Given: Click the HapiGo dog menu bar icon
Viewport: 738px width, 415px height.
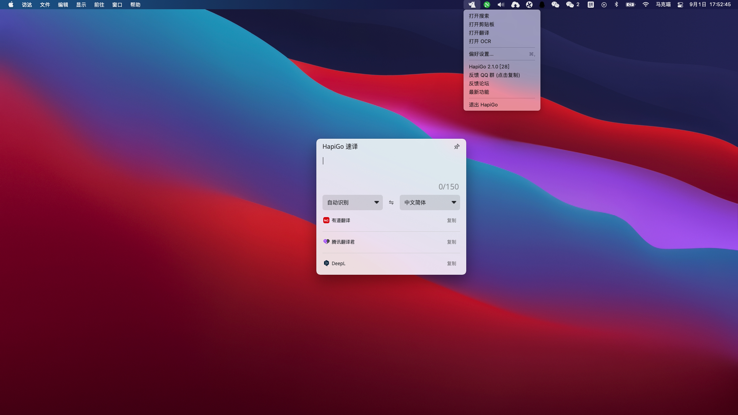Looking at the screenshot, I should [472, 5].
